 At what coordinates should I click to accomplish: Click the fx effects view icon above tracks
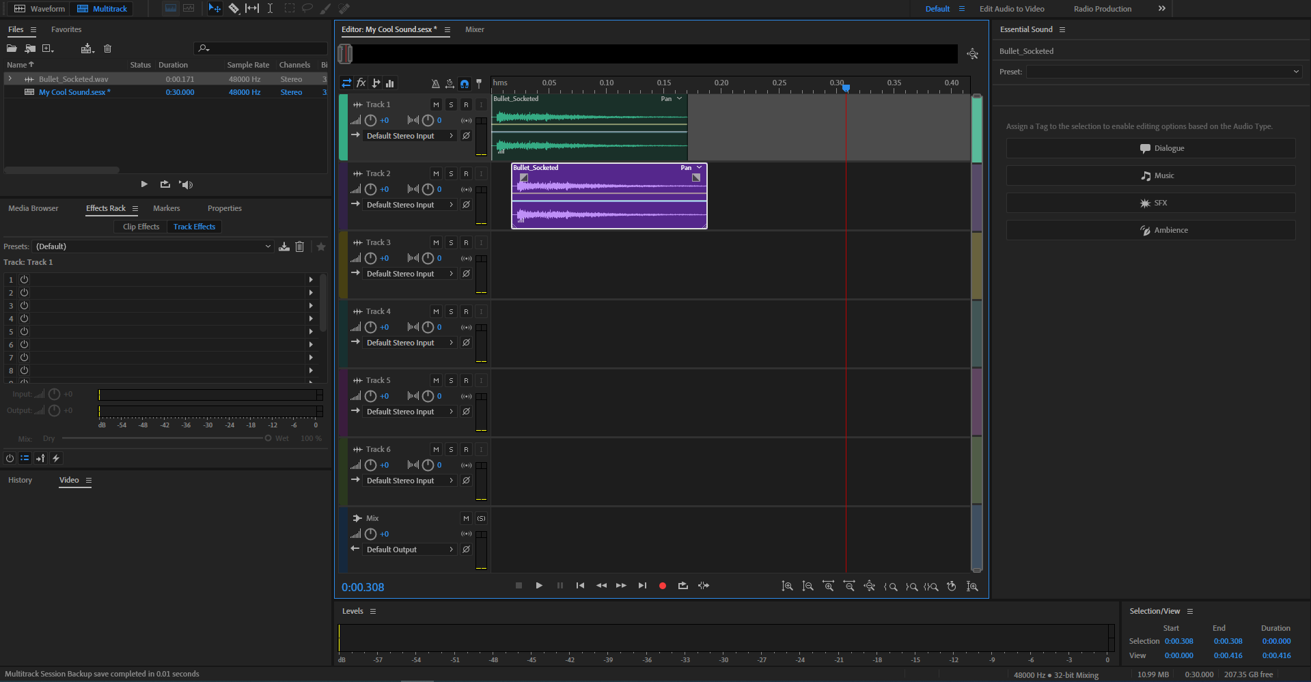[x=361, y=83]
